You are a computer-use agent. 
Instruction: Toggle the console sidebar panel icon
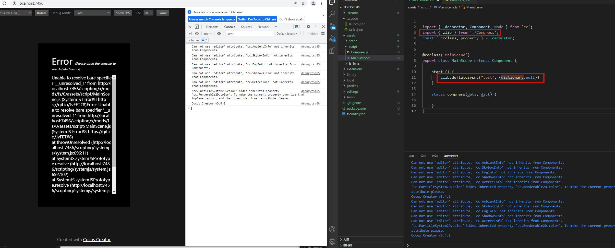pos(189,33)
